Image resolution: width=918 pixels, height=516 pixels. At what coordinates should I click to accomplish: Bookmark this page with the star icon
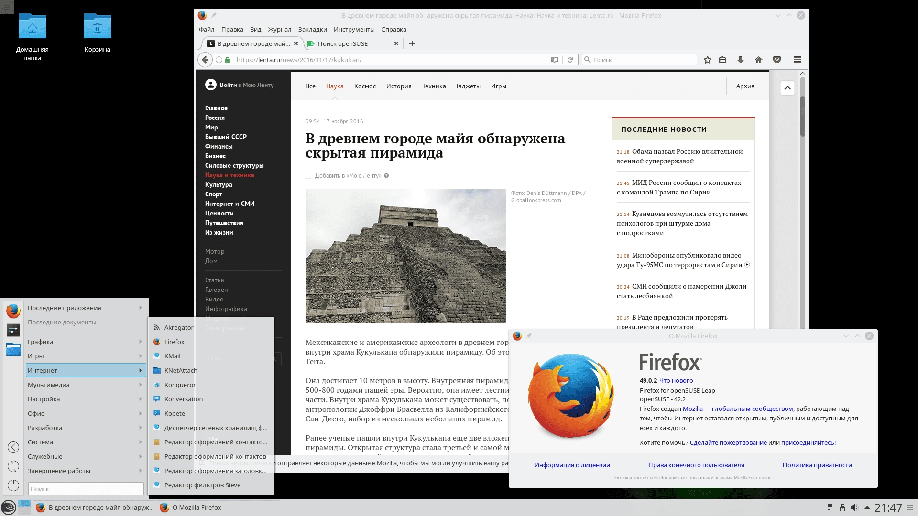click(708, 60)
